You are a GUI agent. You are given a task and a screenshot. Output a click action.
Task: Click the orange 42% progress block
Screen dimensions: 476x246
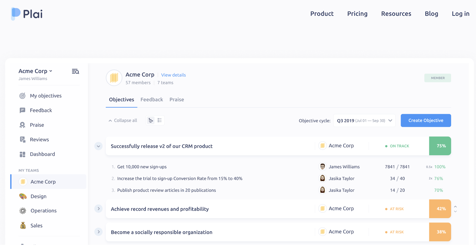coord(440,209)
